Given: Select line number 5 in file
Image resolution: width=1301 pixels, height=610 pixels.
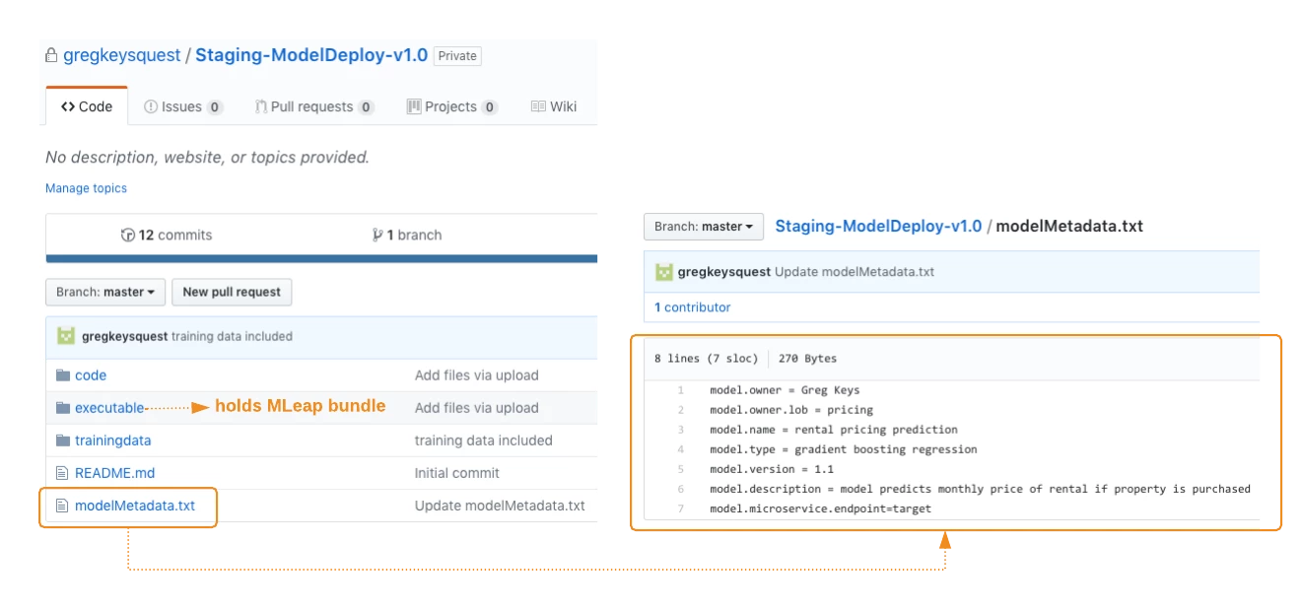Looking at the screenshot, I should pyautogui.click(x=680, y=469).
